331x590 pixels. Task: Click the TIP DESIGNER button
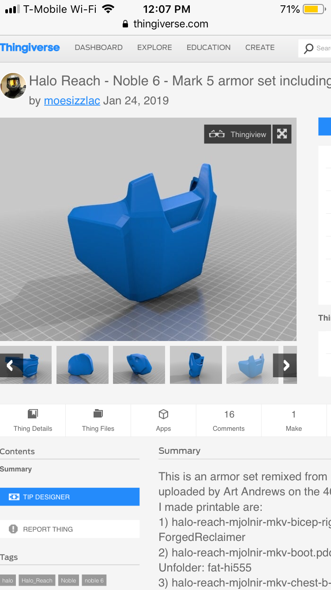(x=70, y=497)
